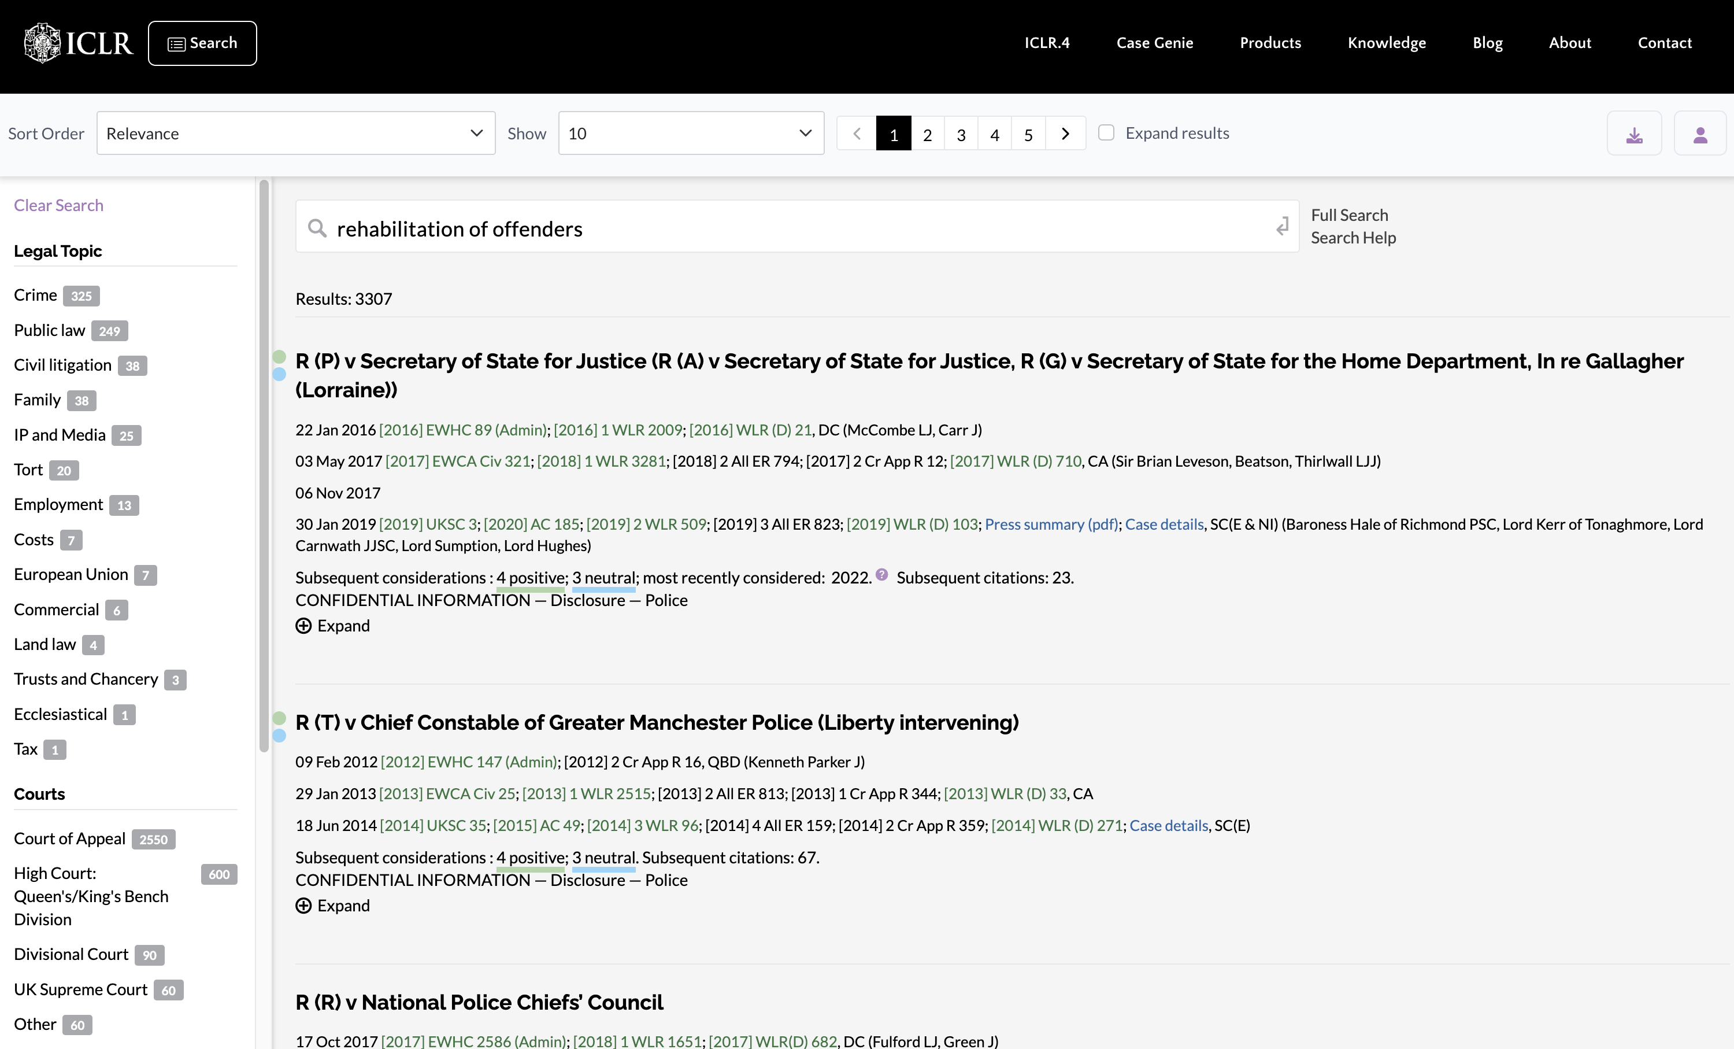
Task: Open the Case Genie menu
Action: 1154,43
